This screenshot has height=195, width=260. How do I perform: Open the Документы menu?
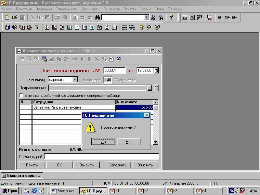tap(91, 9)
